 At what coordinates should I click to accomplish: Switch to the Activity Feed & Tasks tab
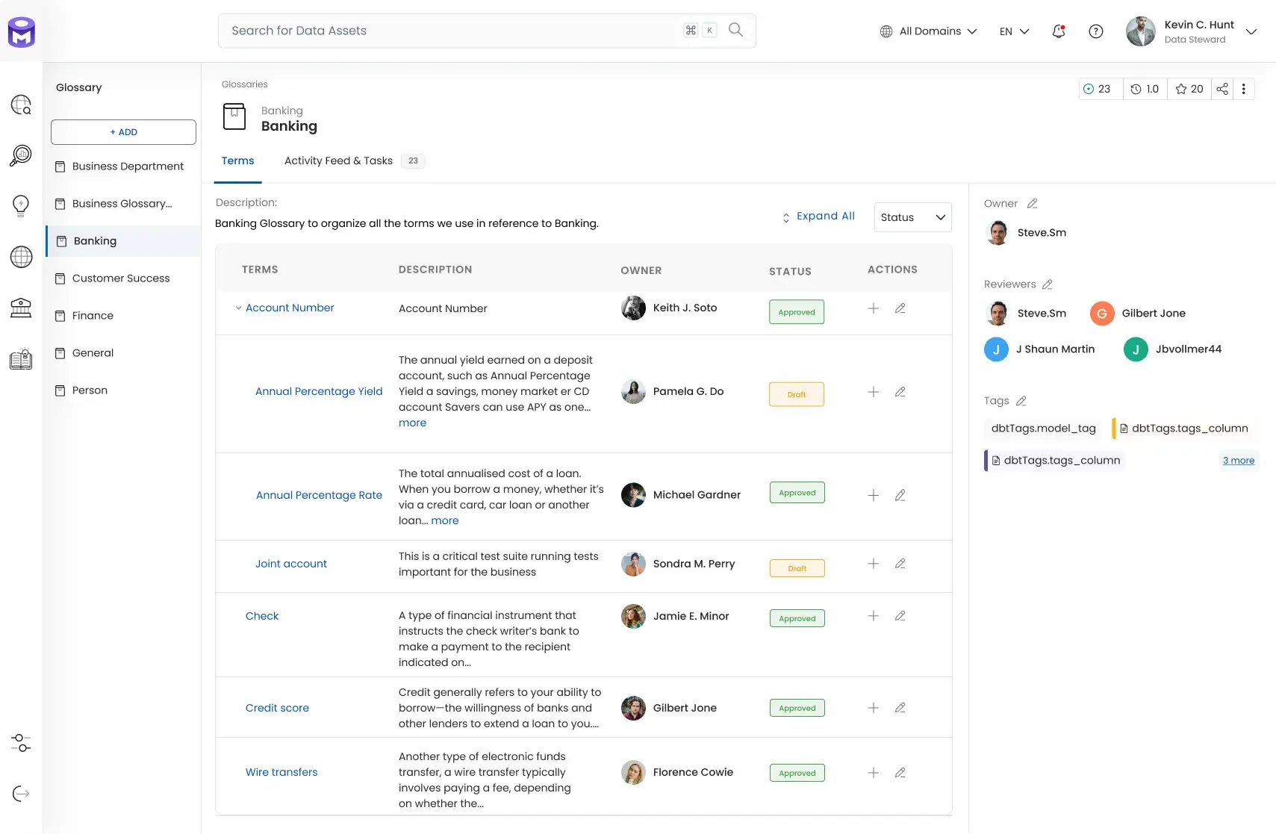(338, 161)
